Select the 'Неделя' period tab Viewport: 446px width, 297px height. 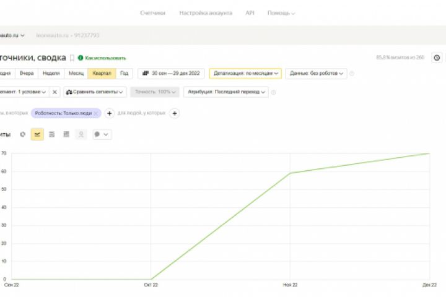pos(51,74)
